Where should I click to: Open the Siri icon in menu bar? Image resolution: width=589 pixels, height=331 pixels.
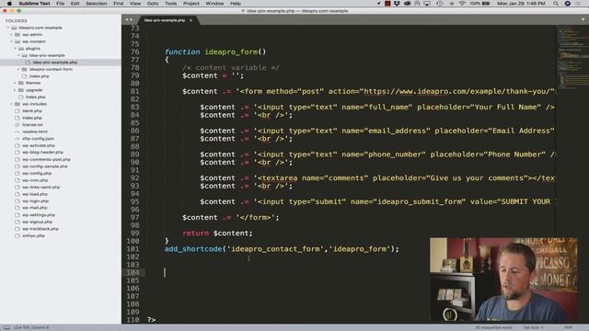coord(568,4)
